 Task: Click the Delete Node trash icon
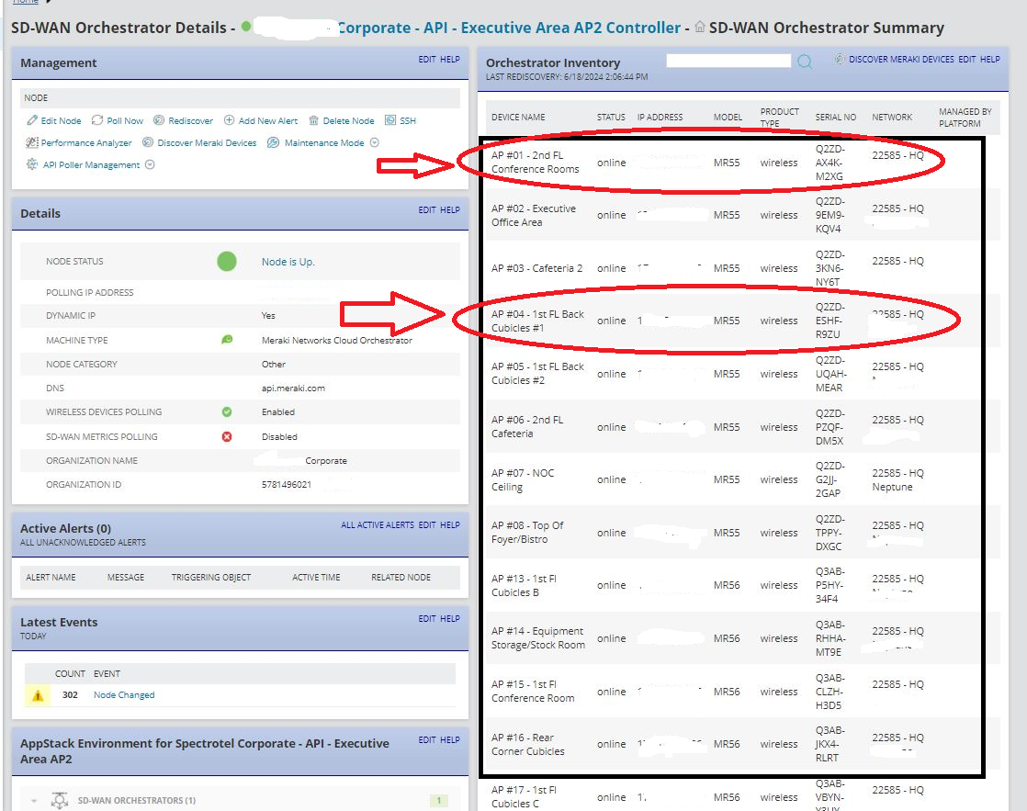coord(314,120)
